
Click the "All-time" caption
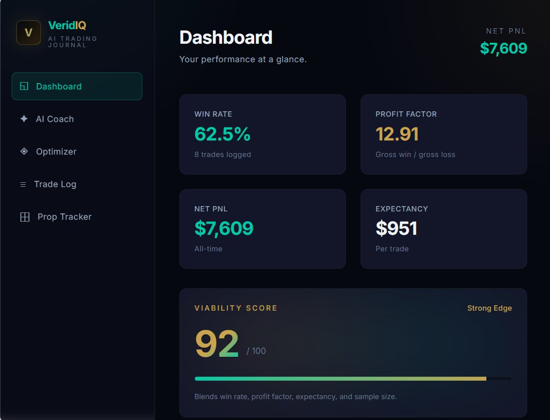208,249
